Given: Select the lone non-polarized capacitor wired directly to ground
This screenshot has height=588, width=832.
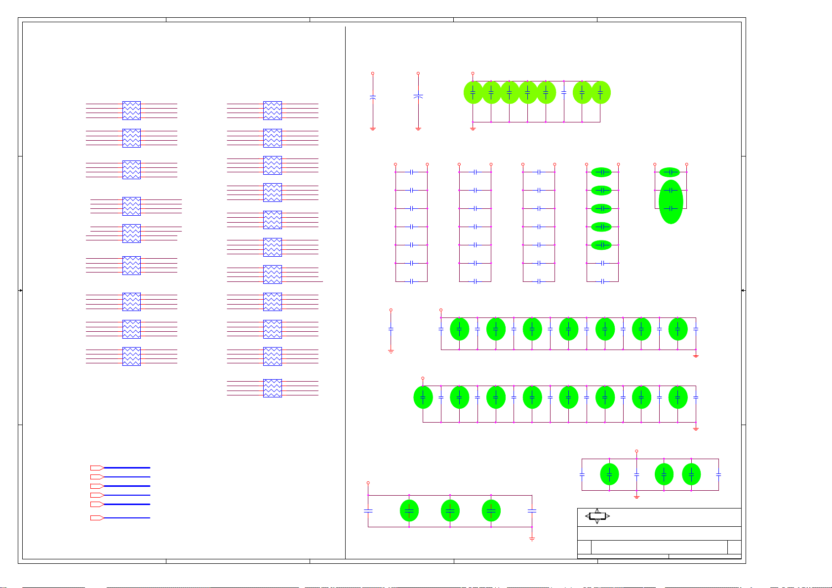Looking at the screenshot, I should 391,328.
